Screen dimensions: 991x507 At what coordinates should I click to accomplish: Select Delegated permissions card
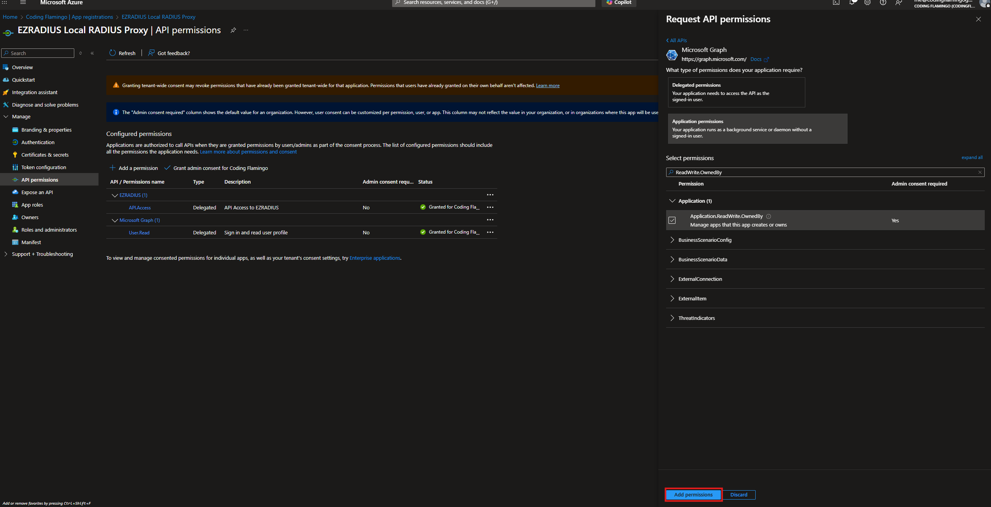[737, 92]
